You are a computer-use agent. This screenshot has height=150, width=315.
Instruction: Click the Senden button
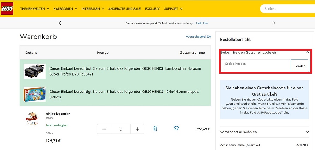coord(300,66)
